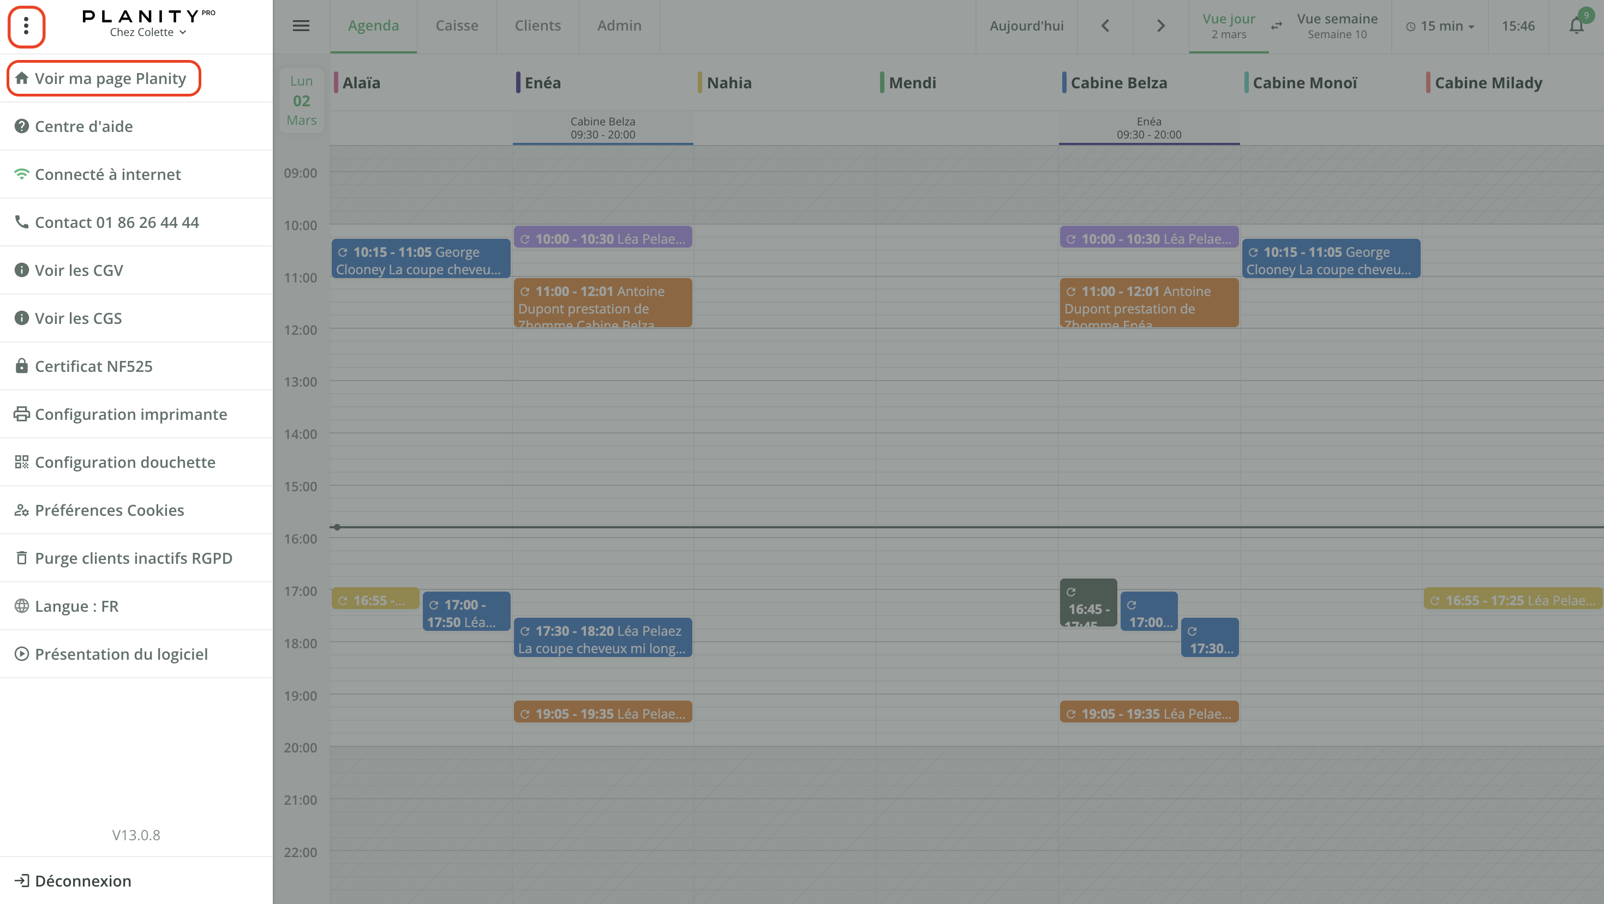
Task: Click the current time line marker dot
Action: click(337, 528)
